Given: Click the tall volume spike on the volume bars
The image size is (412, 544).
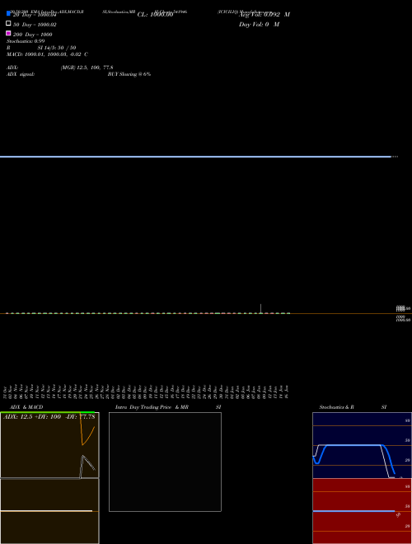Looking at the screenshot, I should point(260,308).
